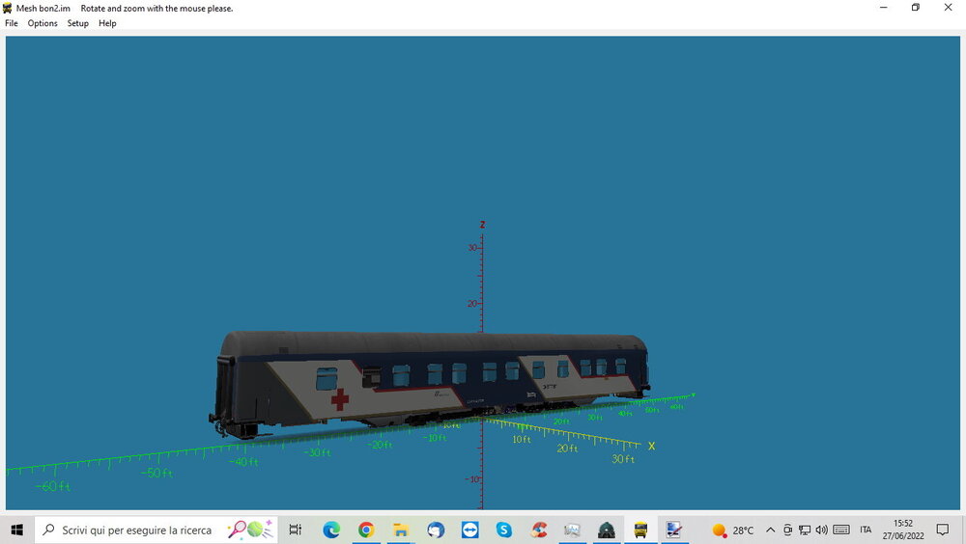Minimize the Mesh bon2.im window

(x=884, y=8)
